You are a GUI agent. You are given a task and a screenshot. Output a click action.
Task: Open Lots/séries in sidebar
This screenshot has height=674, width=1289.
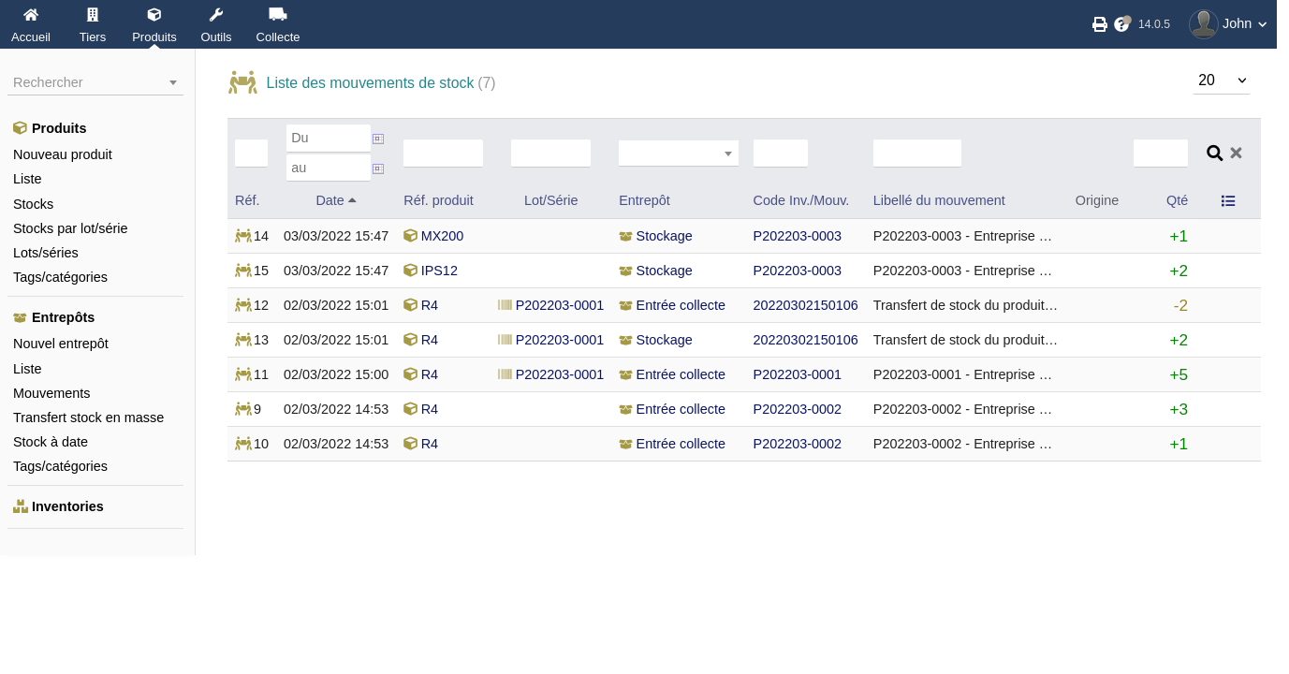46,253
